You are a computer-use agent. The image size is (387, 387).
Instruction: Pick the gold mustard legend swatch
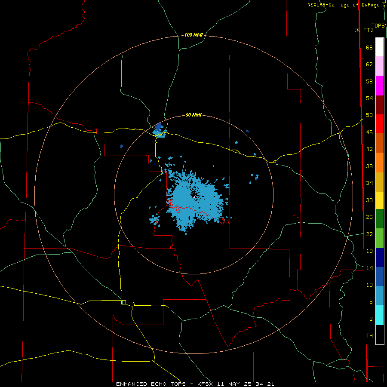(380, 182)
